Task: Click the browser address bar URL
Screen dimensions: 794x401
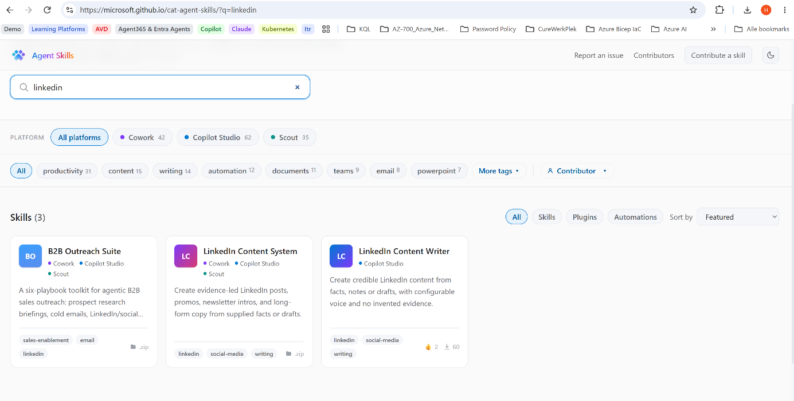Action: click(168, 10)
